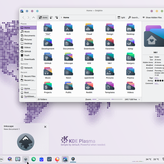Image resolution: width=164 pixels, height=164 pixels.
Task: Select Music in Places sidebar
Action: pyautogui.click(x=28, y=32)
